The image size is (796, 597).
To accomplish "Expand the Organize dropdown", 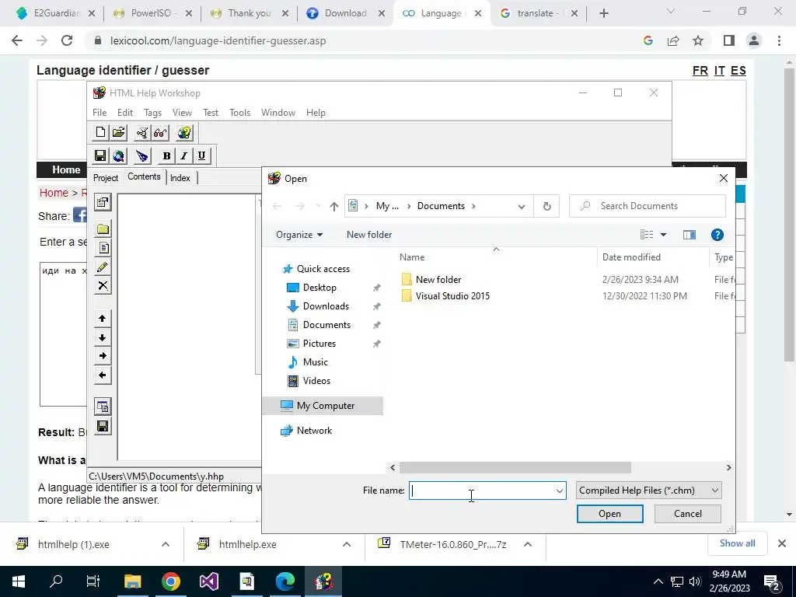I will click(x=299, y=235).
